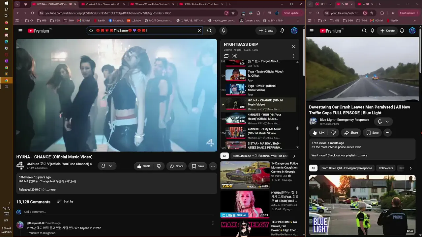422x237 pixels.
Task: Click YouTube Premium logo in left window
Action: 38,31
